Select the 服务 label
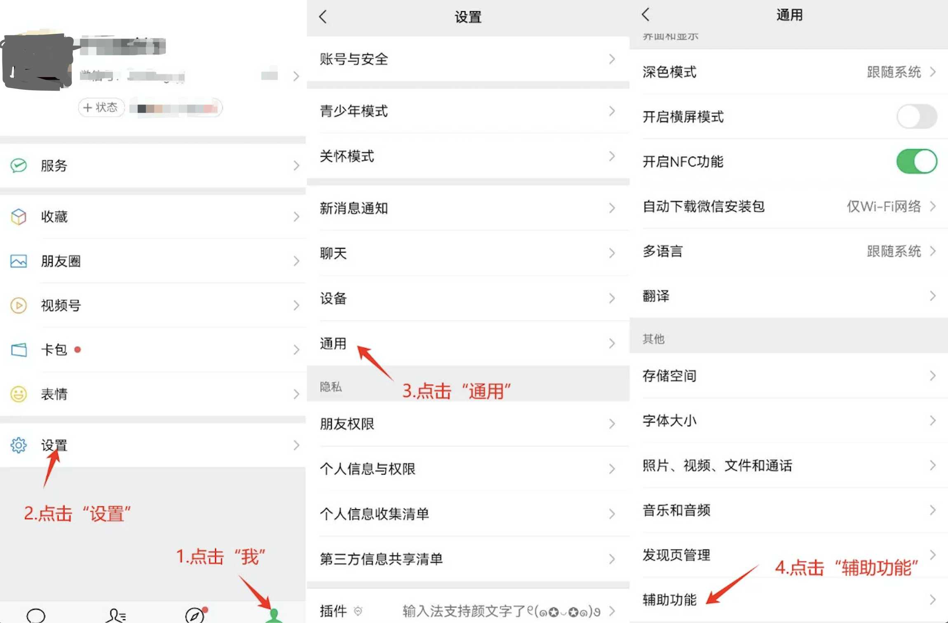Image resolution: width=948 pixels, height=623 pixels. (54, 166)
